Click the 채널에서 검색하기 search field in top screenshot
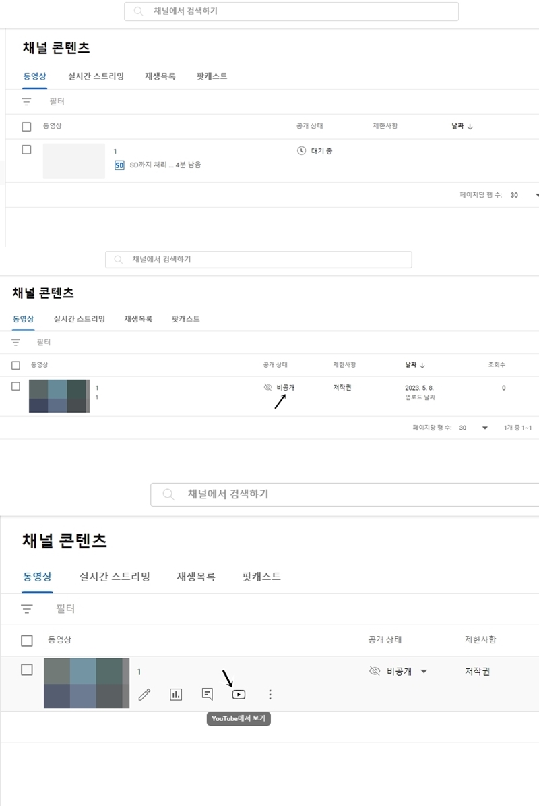 (x=292, y=11)
